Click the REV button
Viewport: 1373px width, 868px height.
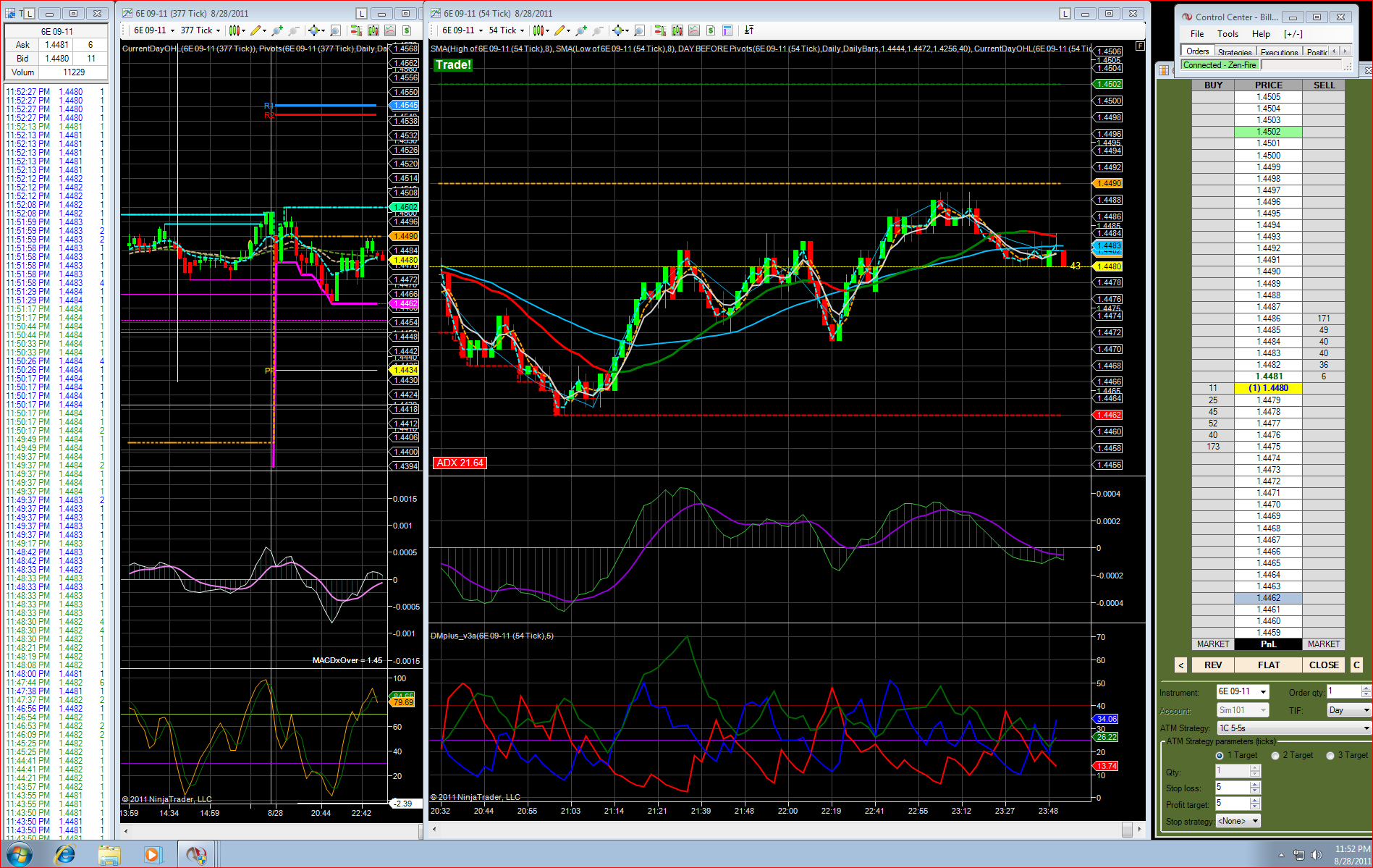tap(1212, 665)
